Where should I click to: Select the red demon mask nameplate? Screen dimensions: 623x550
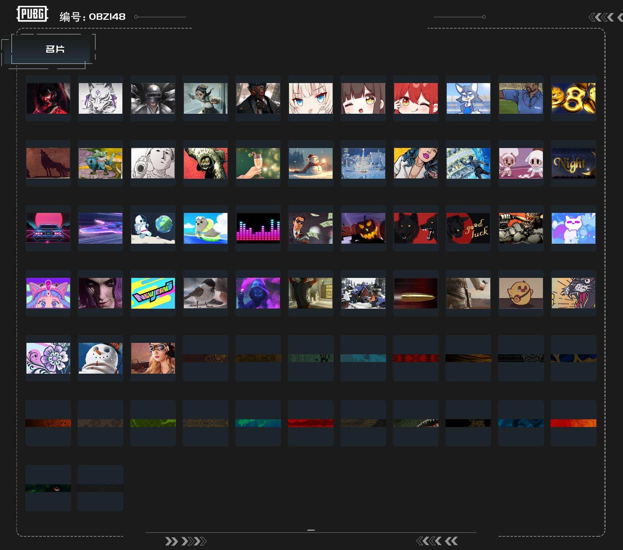click(48, 98)
